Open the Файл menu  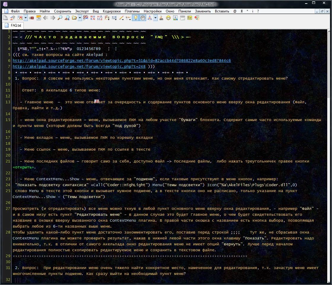click(15, 11)
